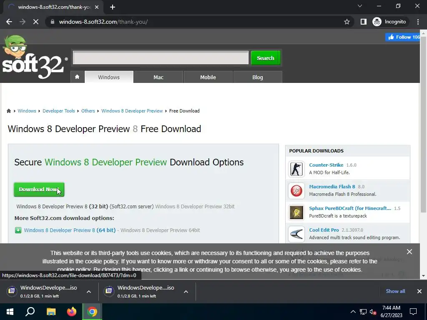Click the tab search chevron

[360, 6]
